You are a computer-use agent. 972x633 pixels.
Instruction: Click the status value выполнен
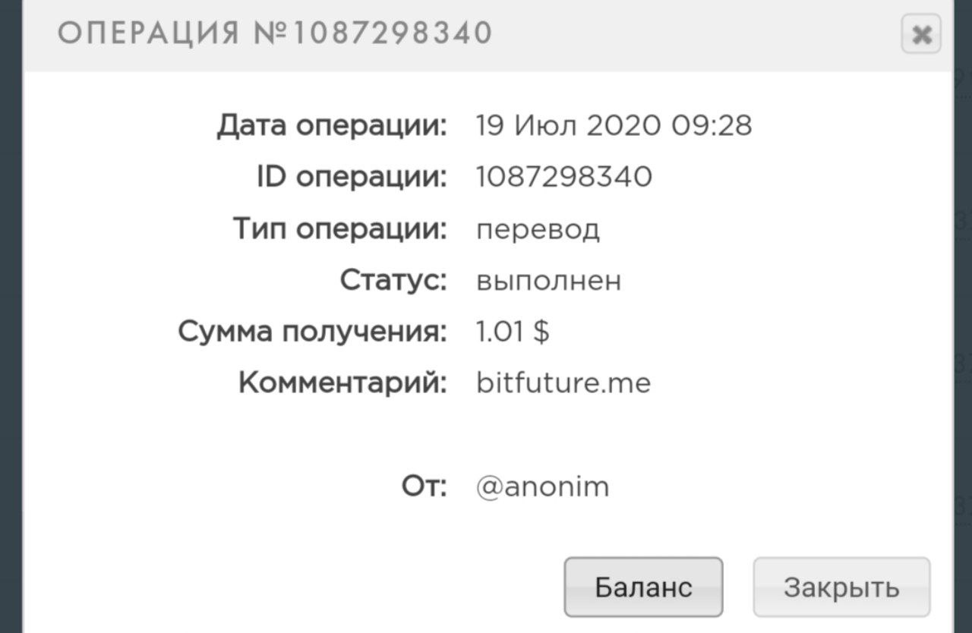pyautogui.click(x=548, y=280)
